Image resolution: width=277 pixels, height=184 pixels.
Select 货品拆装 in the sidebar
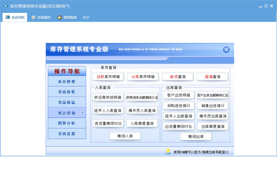[x=67, y=92]
